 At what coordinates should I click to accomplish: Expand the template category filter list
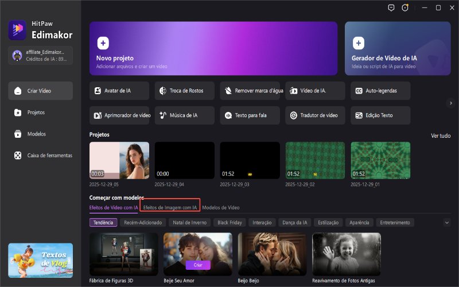447,222
